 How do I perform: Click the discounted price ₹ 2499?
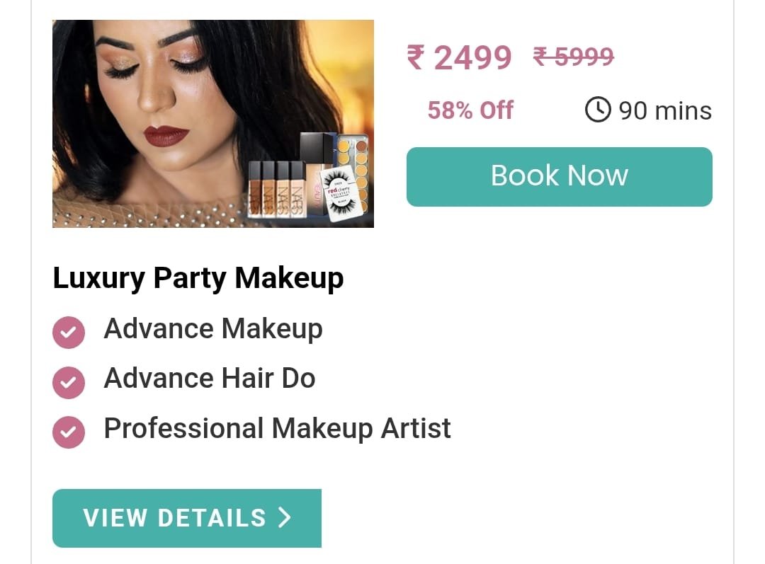tap(459, 57)
